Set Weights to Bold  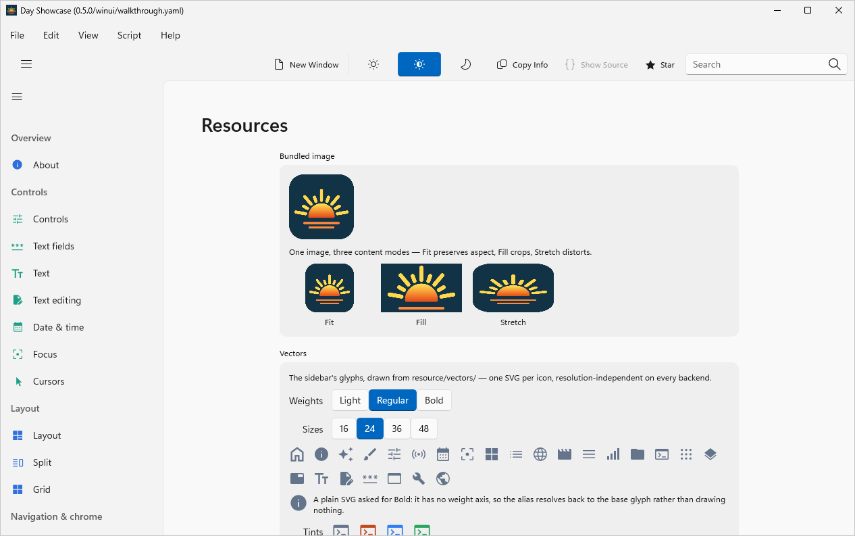coord(434,400)
